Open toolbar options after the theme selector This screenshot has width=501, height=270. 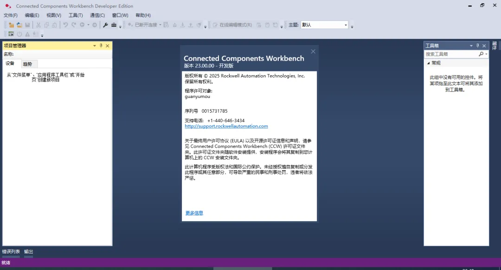click(352, 26)
